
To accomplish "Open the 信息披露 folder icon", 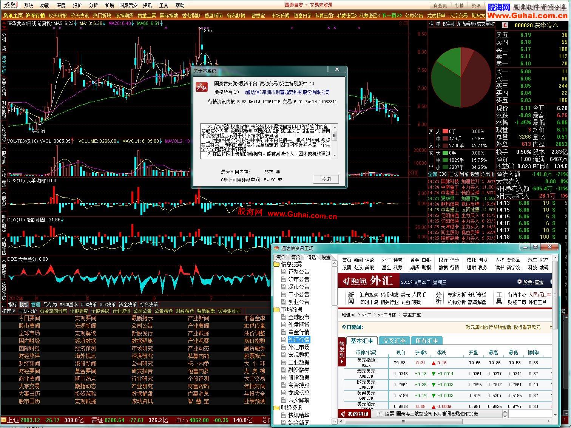I will tap(276, 264).
